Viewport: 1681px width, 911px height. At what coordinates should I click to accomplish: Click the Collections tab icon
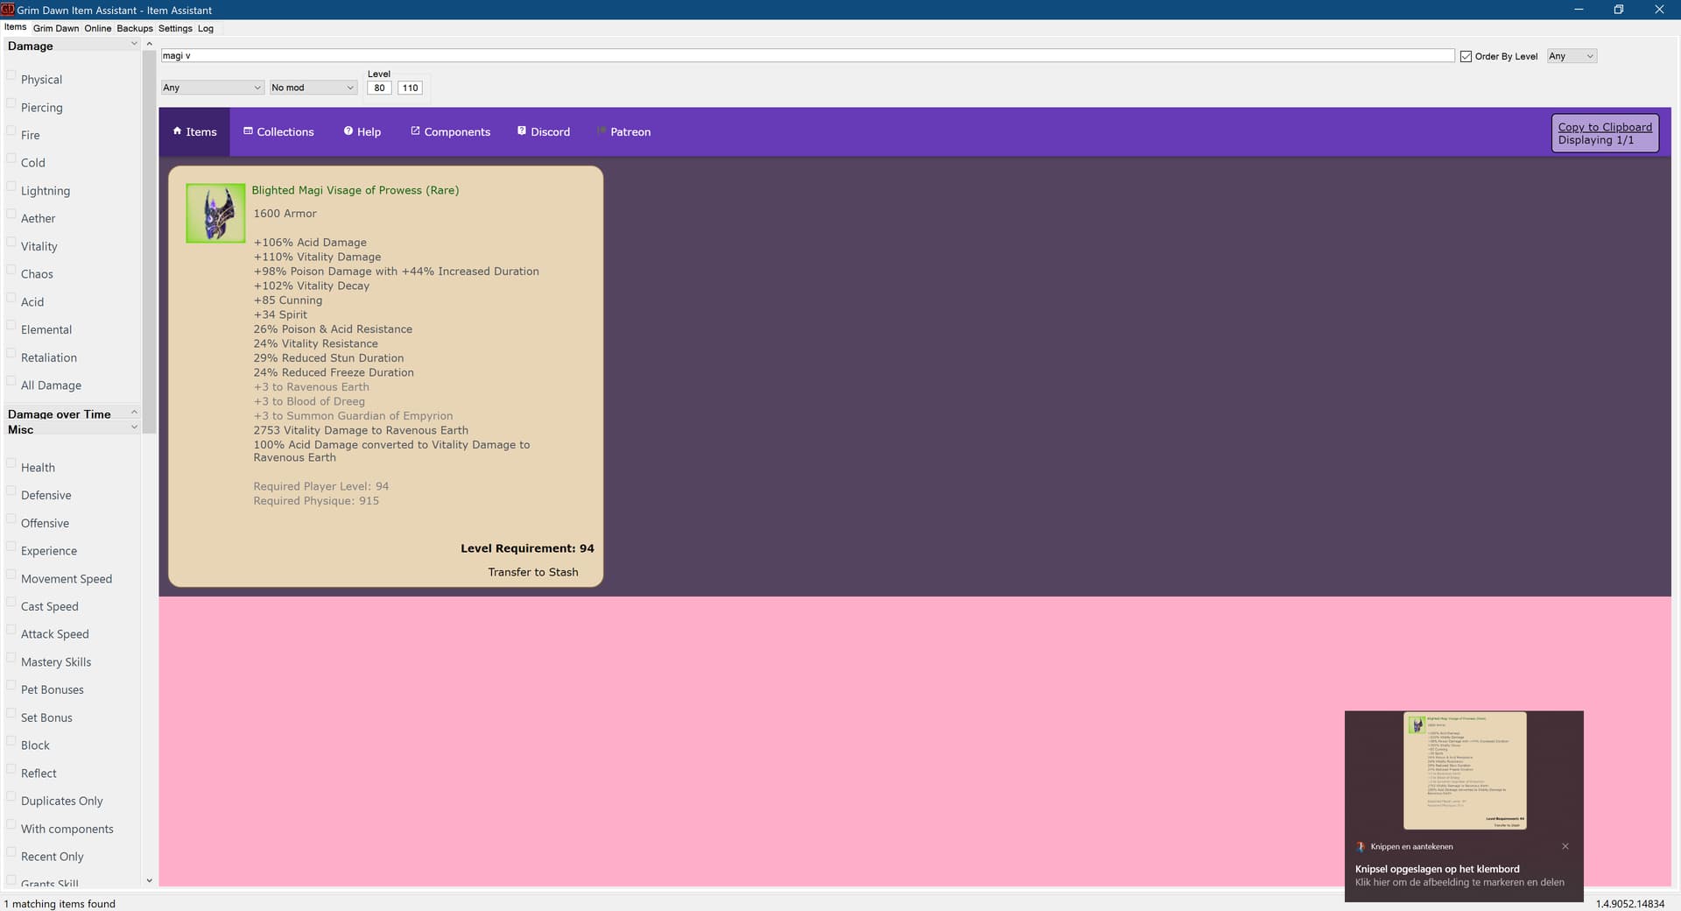[248, 131]
